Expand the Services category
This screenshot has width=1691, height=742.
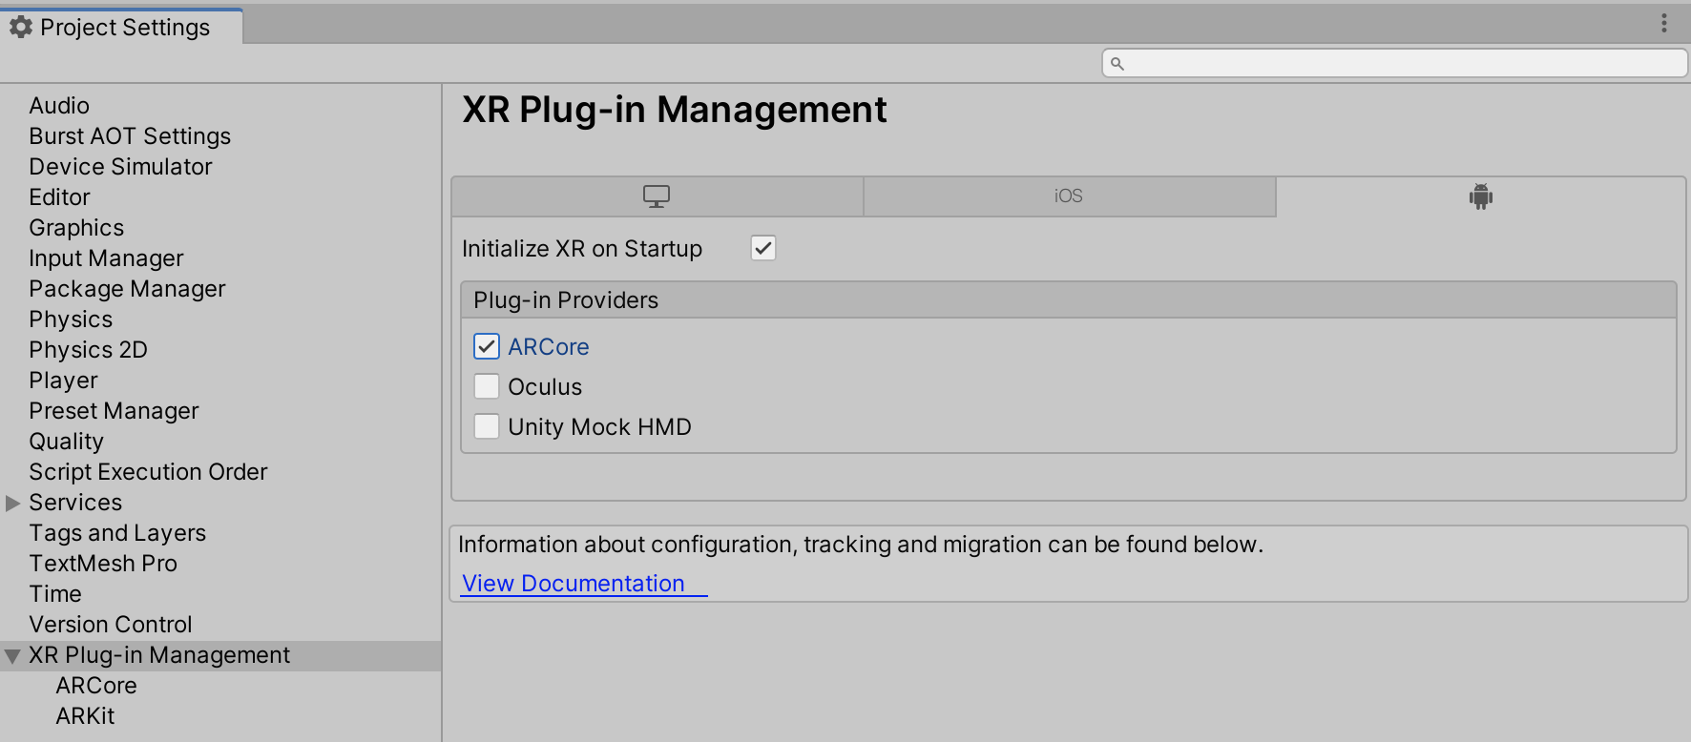tap(12, 503)
